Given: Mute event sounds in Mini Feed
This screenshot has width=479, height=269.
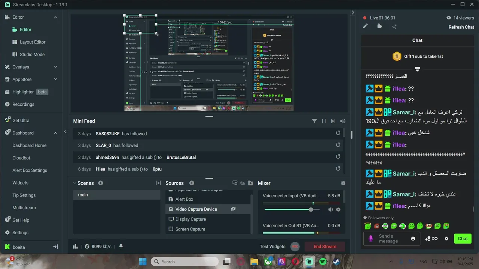Looking at the screenshot, I should (342, 121).
